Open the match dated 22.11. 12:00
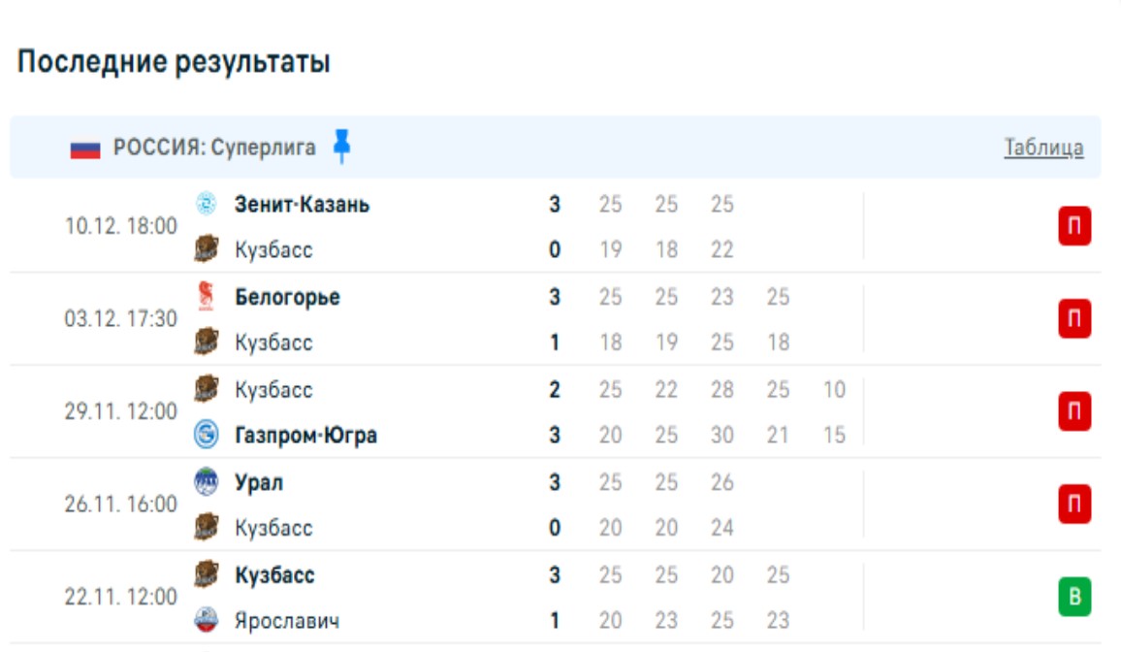The image size is (1121, 652). pos(121,597)
